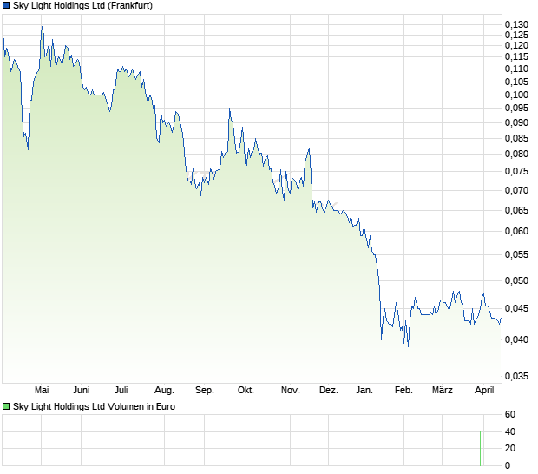Click the blue Sky Light Holdings legend square
The width and height of the screenshot is (538, 474).
6,5
